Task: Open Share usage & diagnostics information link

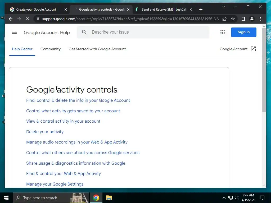Action: 76,163
